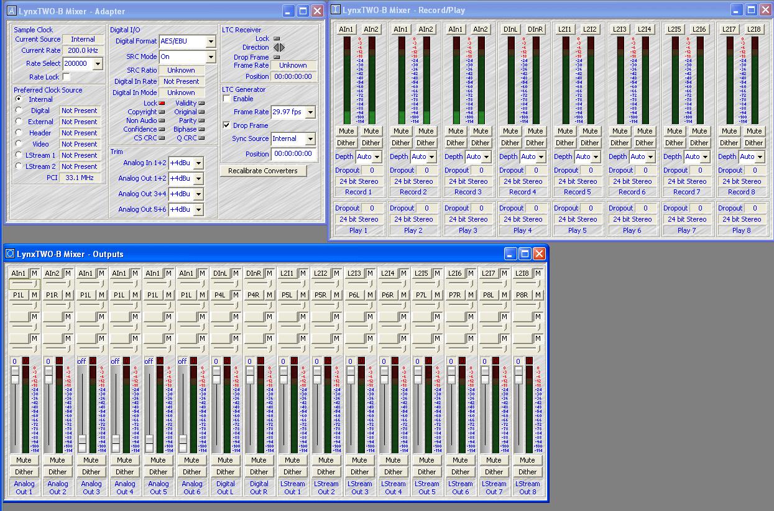Toggle M for AIn1 on Analog Out 1

[35, 273]
